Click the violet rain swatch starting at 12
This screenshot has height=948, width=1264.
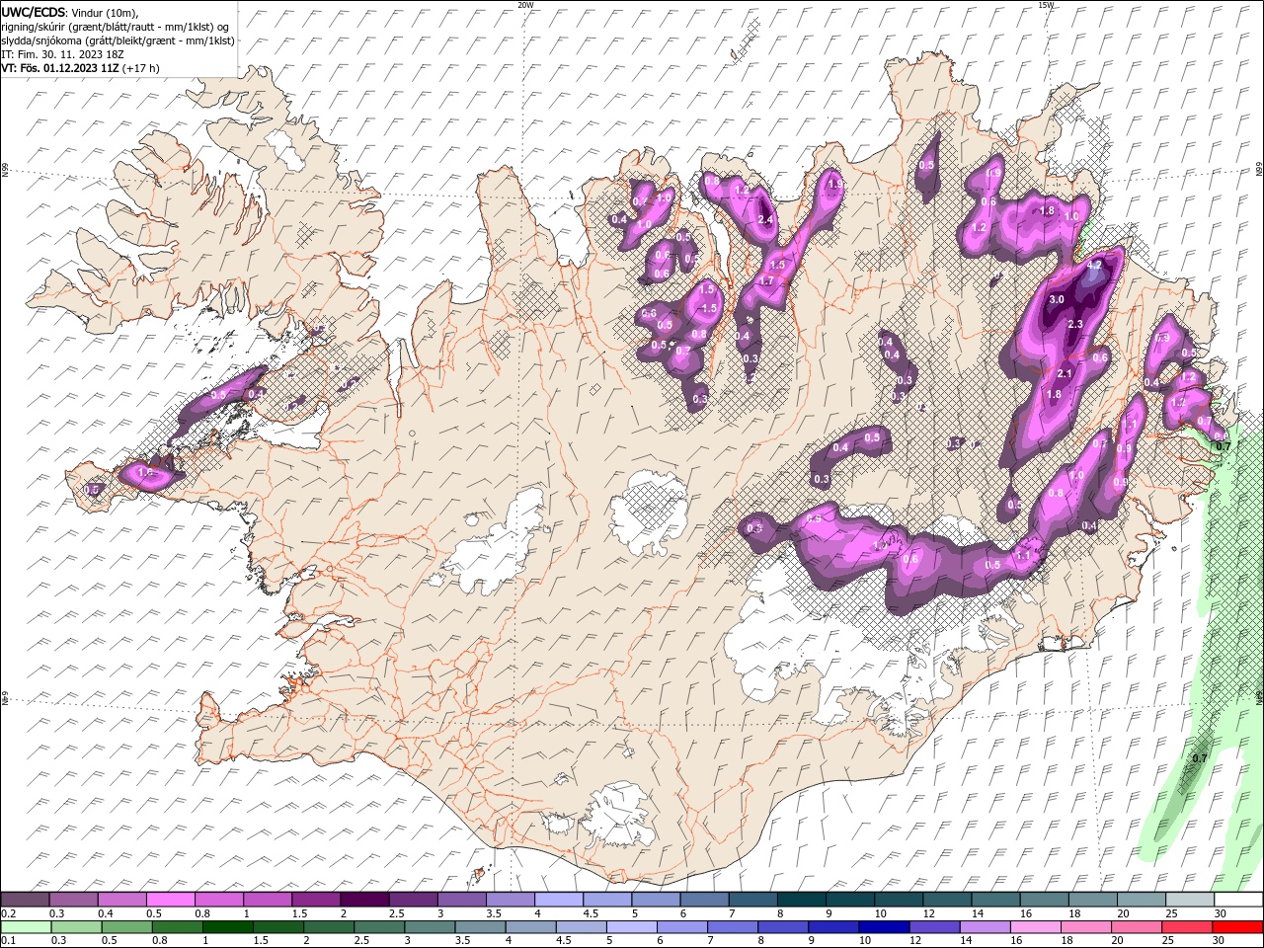[x=933, y=927]
